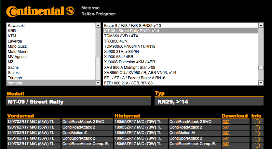The height and width of the screenshot is (149, 272).
Task: Open 507 link for ContiRaceAttack Comp. E.
Action: click(226, 144)
